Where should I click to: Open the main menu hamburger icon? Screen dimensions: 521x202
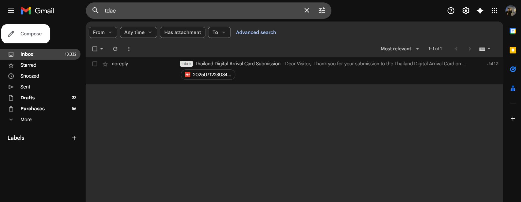click(x=11, y=11)
